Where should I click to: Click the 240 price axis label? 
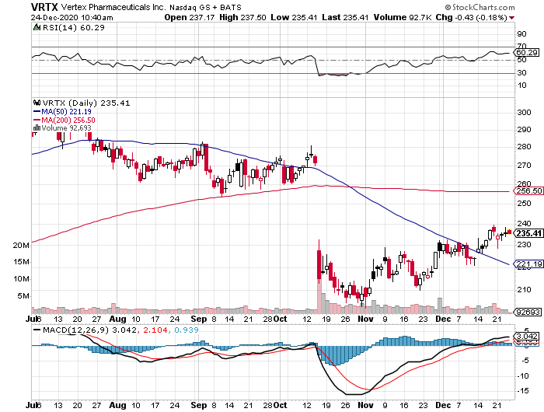pyautogui.click(x=524, y=224)
